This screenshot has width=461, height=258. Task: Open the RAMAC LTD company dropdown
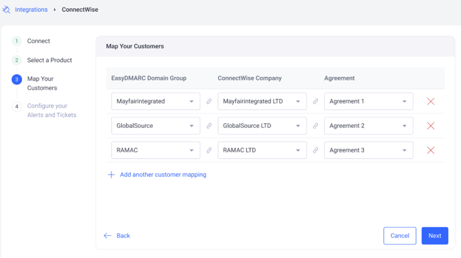click(262, 150)
